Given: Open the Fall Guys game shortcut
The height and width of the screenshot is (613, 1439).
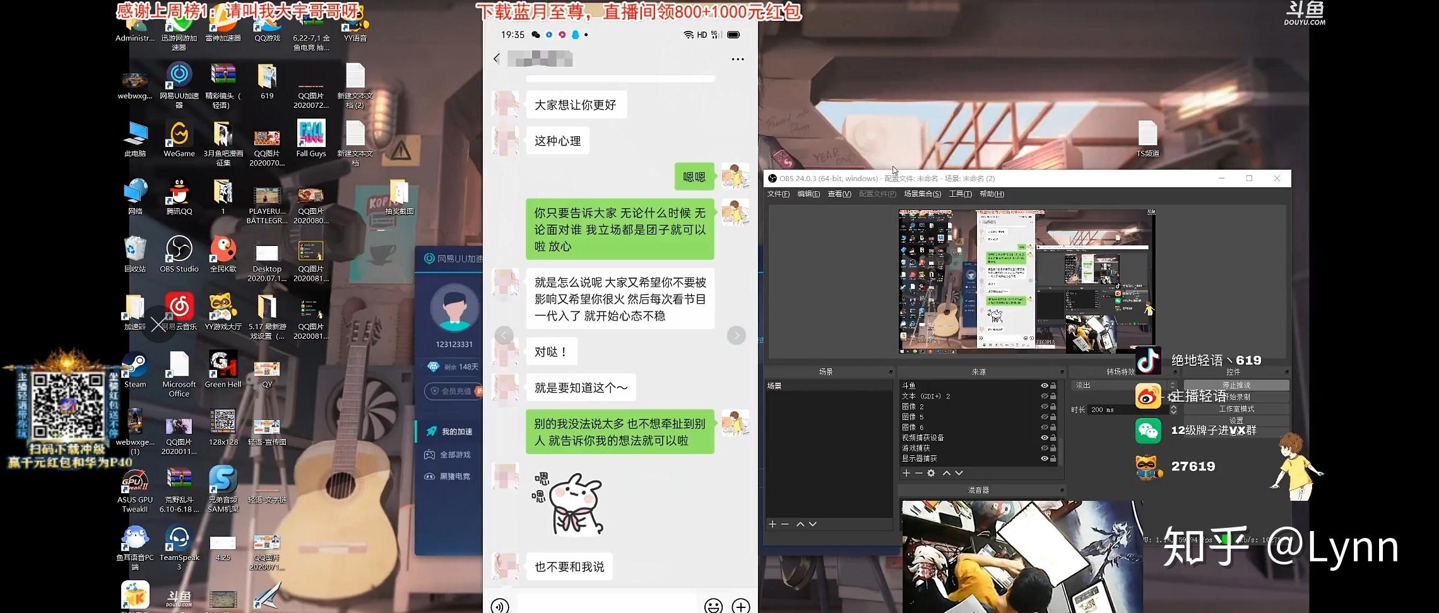Looking at the screenshot, I should [x=311, y=139].
